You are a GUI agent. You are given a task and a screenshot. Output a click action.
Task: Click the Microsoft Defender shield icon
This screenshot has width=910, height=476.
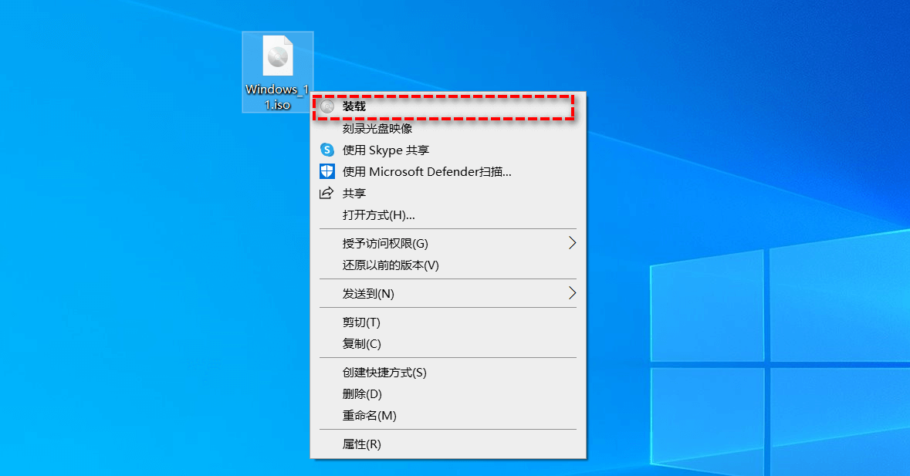click(x=326, y=171)
